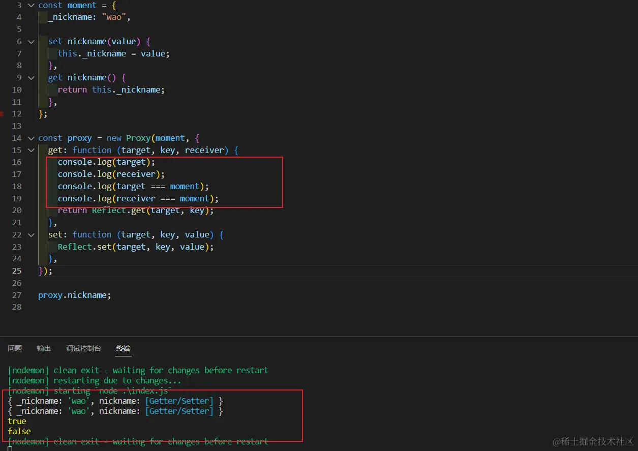Click the true output in terminal
Image resolution: width=638 pixels, height=451 pixels.
coord(17,421)
